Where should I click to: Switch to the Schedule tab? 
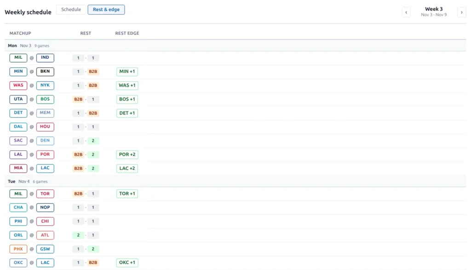click(71, 10)
